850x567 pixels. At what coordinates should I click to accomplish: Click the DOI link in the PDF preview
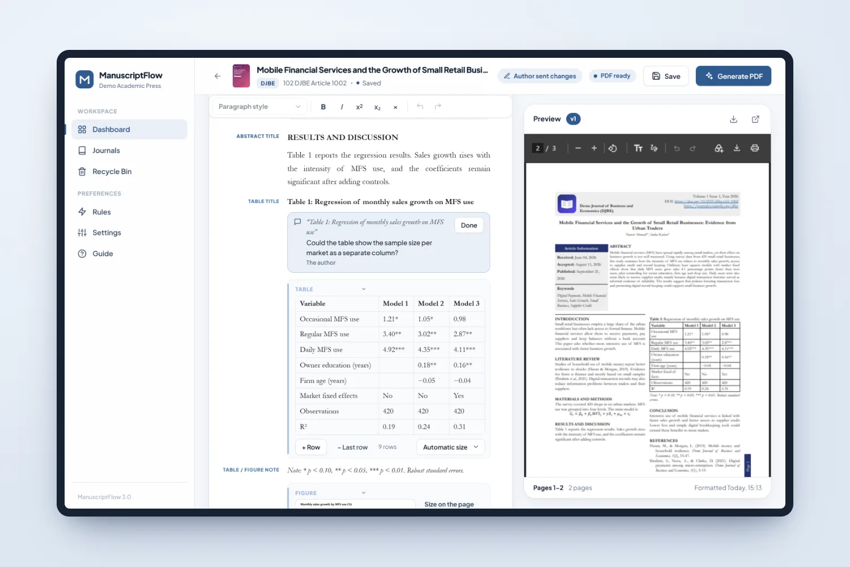tap(706, 201)
